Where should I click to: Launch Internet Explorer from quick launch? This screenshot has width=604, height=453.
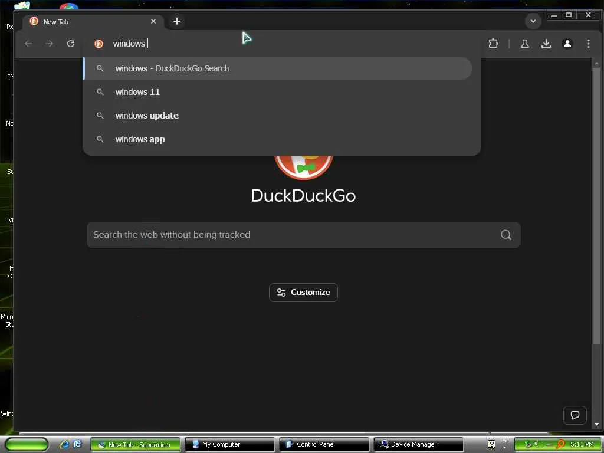[65, 444]
